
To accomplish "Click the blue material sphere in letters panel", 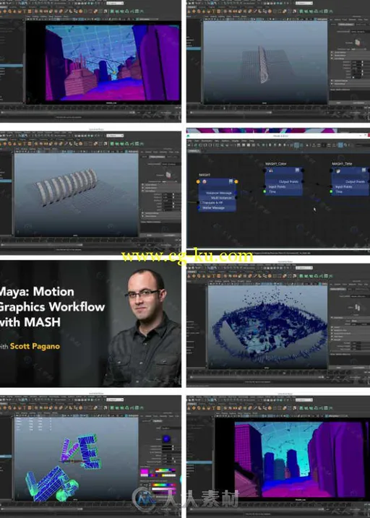I will pyautogui.click(x=166, y=439).
